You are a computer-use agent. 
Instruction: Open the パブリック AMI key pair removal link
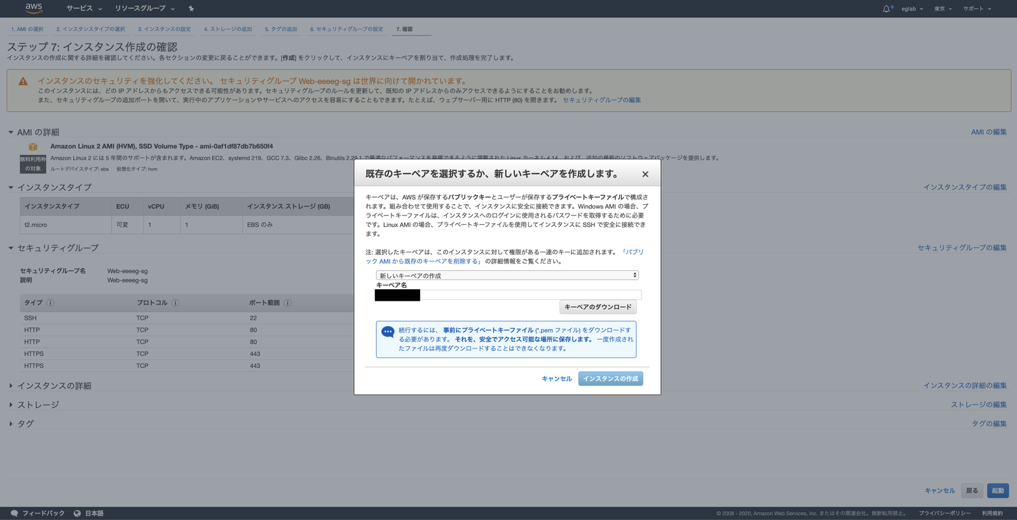click(x=505, y=257)
